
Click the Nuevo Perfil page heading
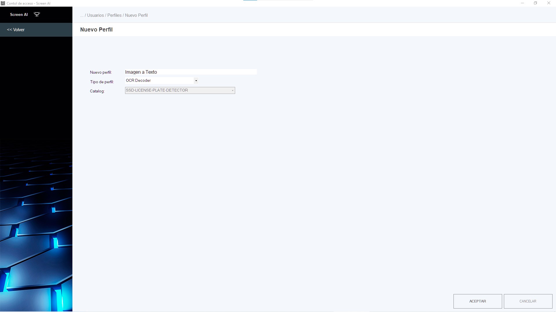coord(96,29)
